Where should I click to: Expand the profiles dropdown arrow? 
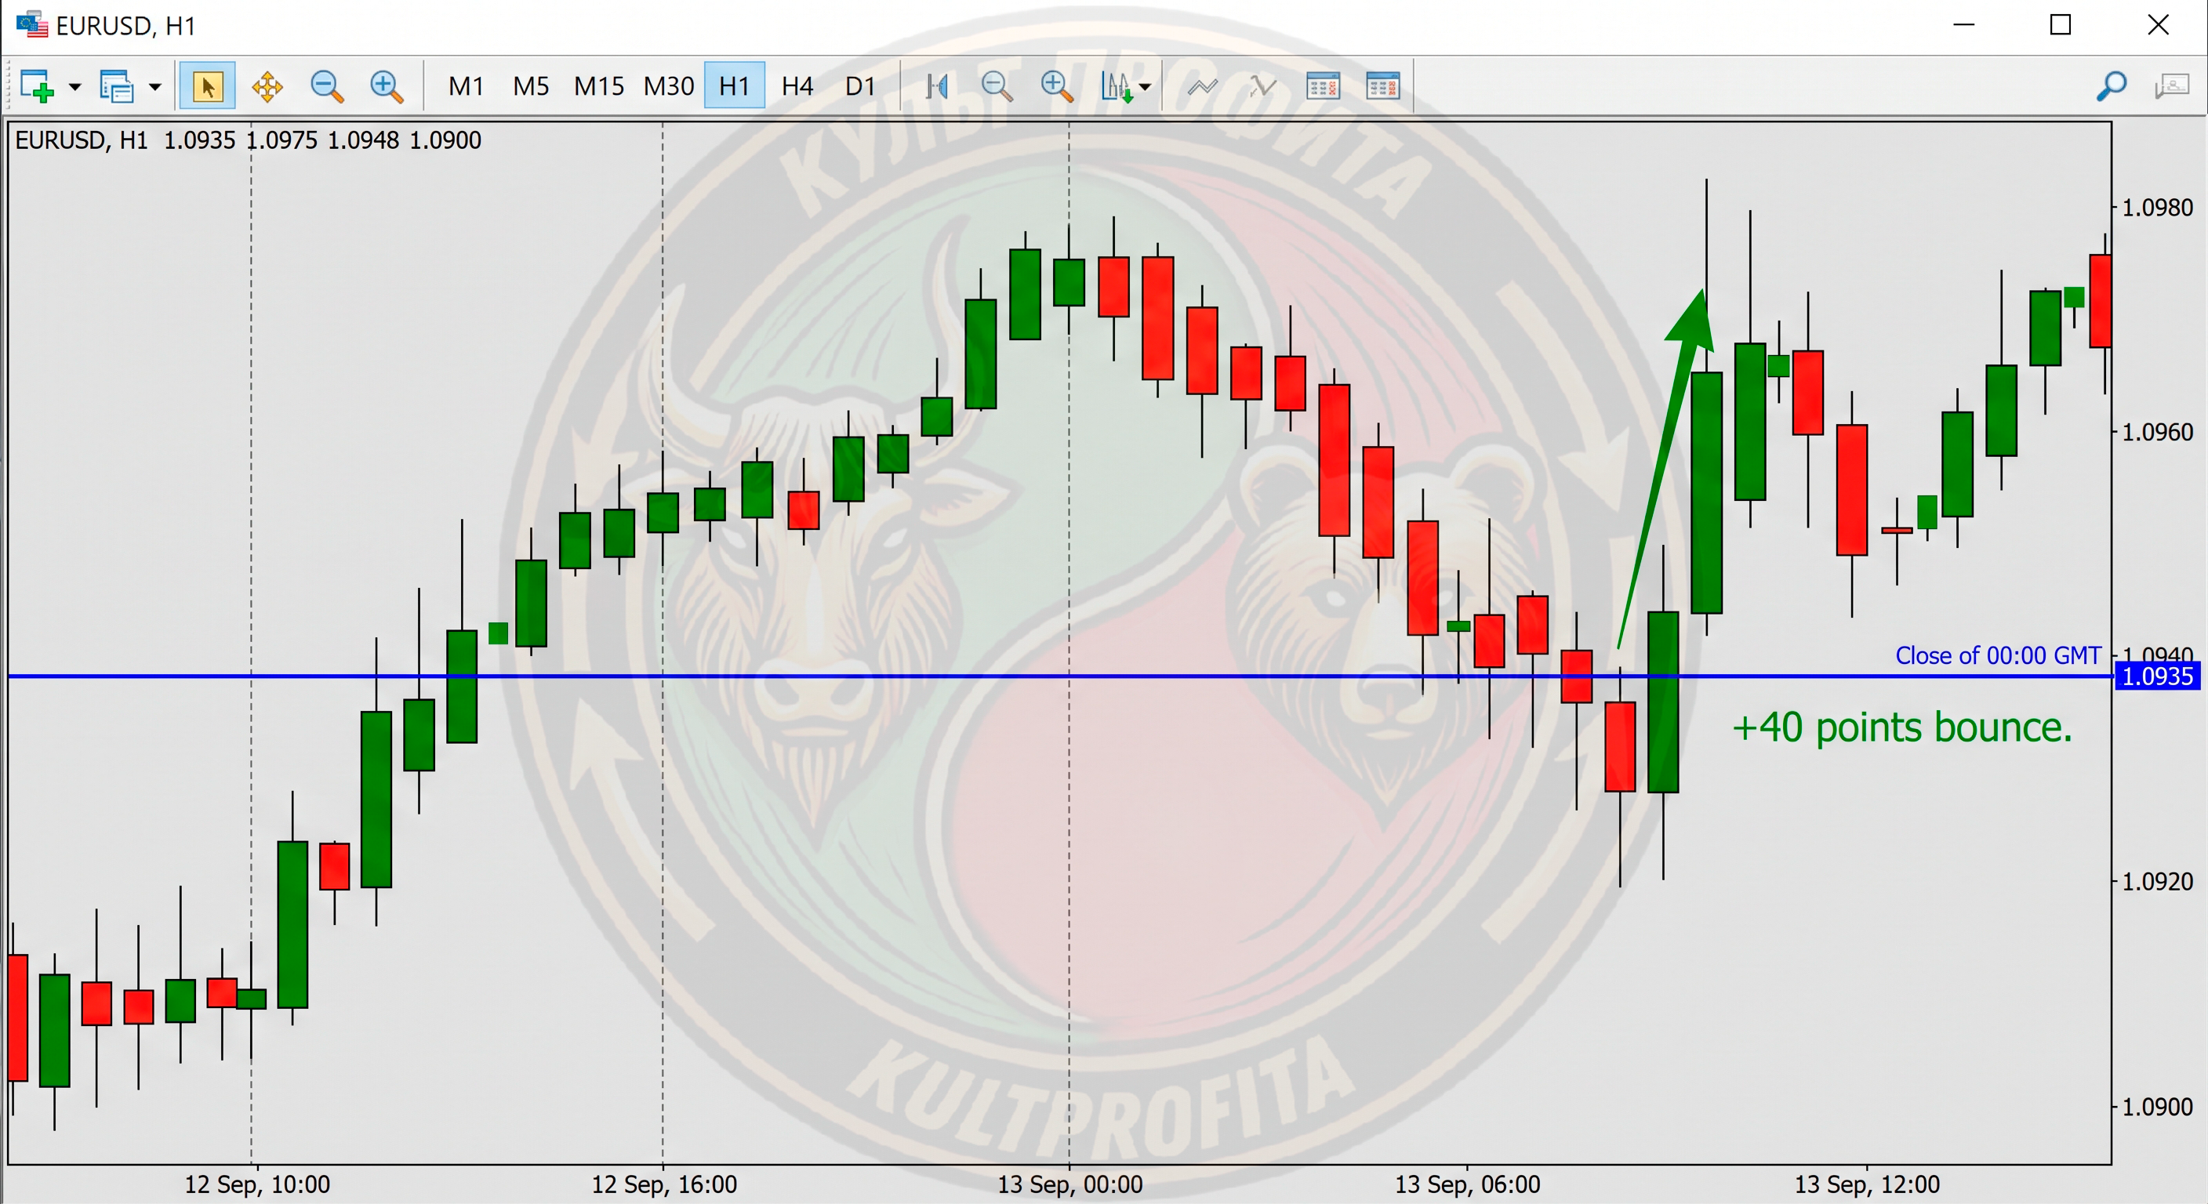155,86
